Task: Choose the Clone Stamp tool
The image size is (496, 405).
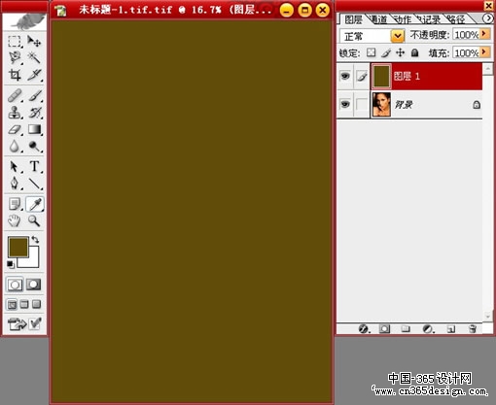Action: [15, 113]
